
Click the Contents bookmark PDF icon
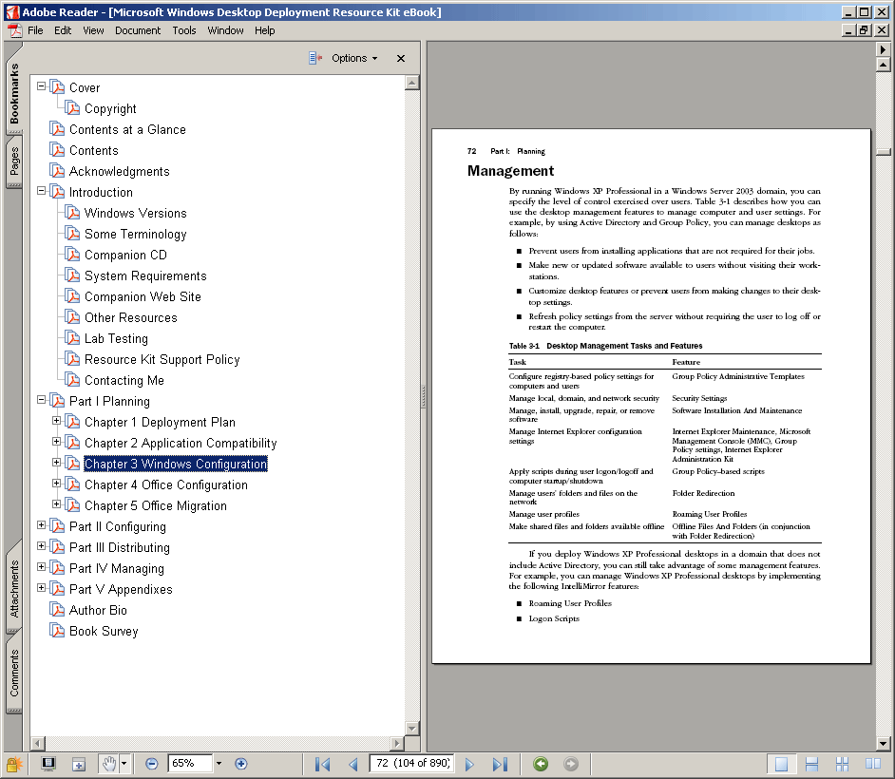(57, 150)
